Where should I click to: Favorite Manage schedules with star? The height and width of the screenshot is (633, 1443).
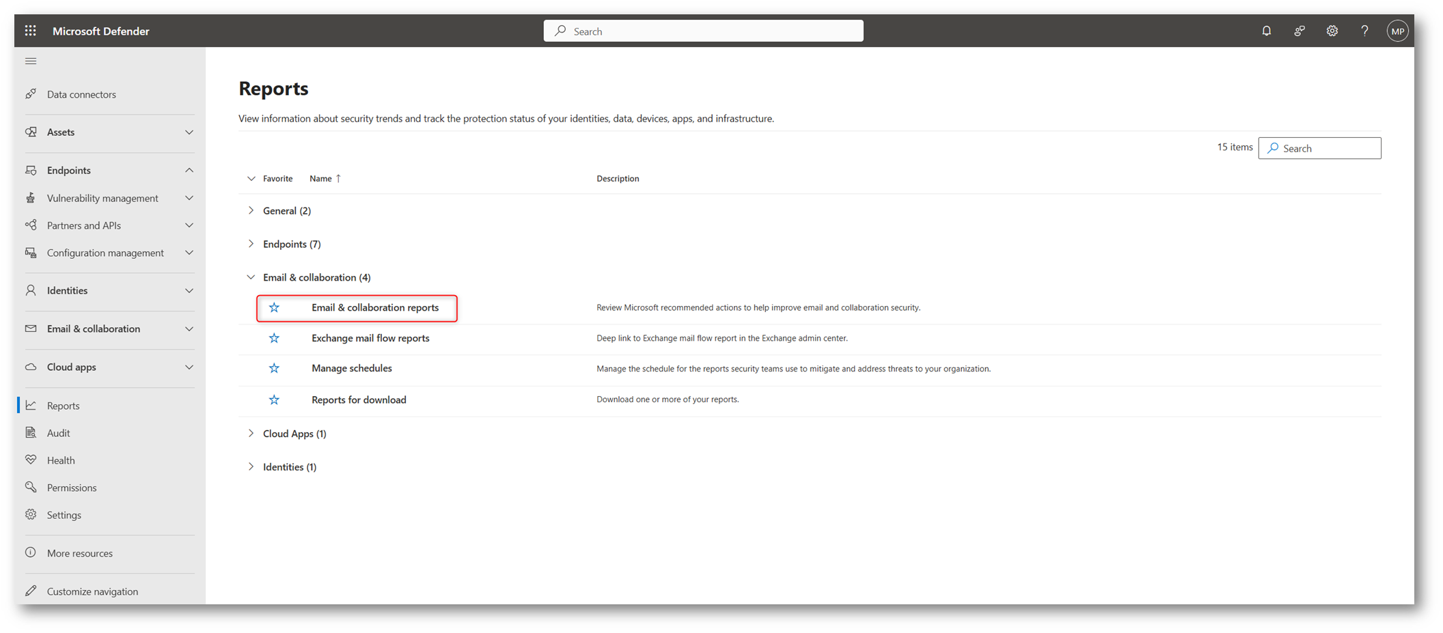[274, 369]
